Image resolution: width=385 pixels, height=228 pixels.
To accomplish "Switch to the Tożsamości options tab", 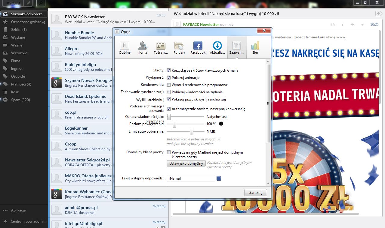I will 161,48.
